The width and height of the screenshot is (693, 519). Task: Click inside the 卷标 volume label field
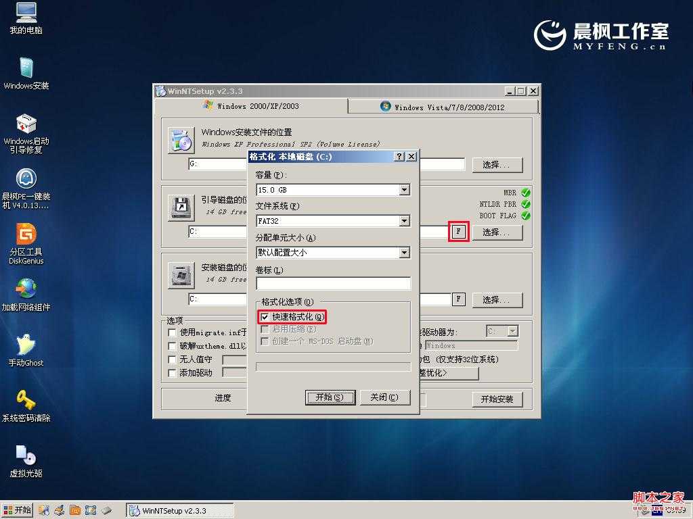333,283
